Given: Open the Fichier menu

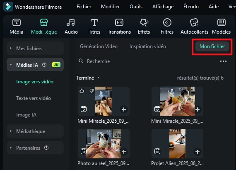Looking at the screenshot, I should point(84,7).
